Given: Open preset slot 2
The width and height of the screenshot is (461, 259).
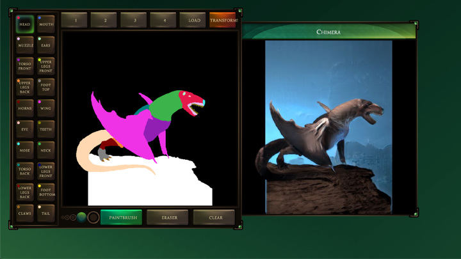Looking at the screenshot, I should (x=104, y=20).
